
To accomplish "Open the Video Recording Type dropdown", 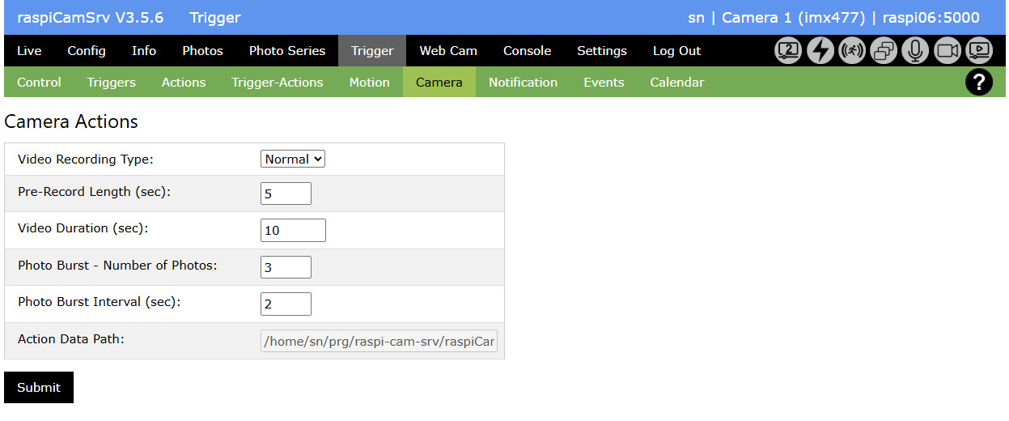I will coord(293,159).
